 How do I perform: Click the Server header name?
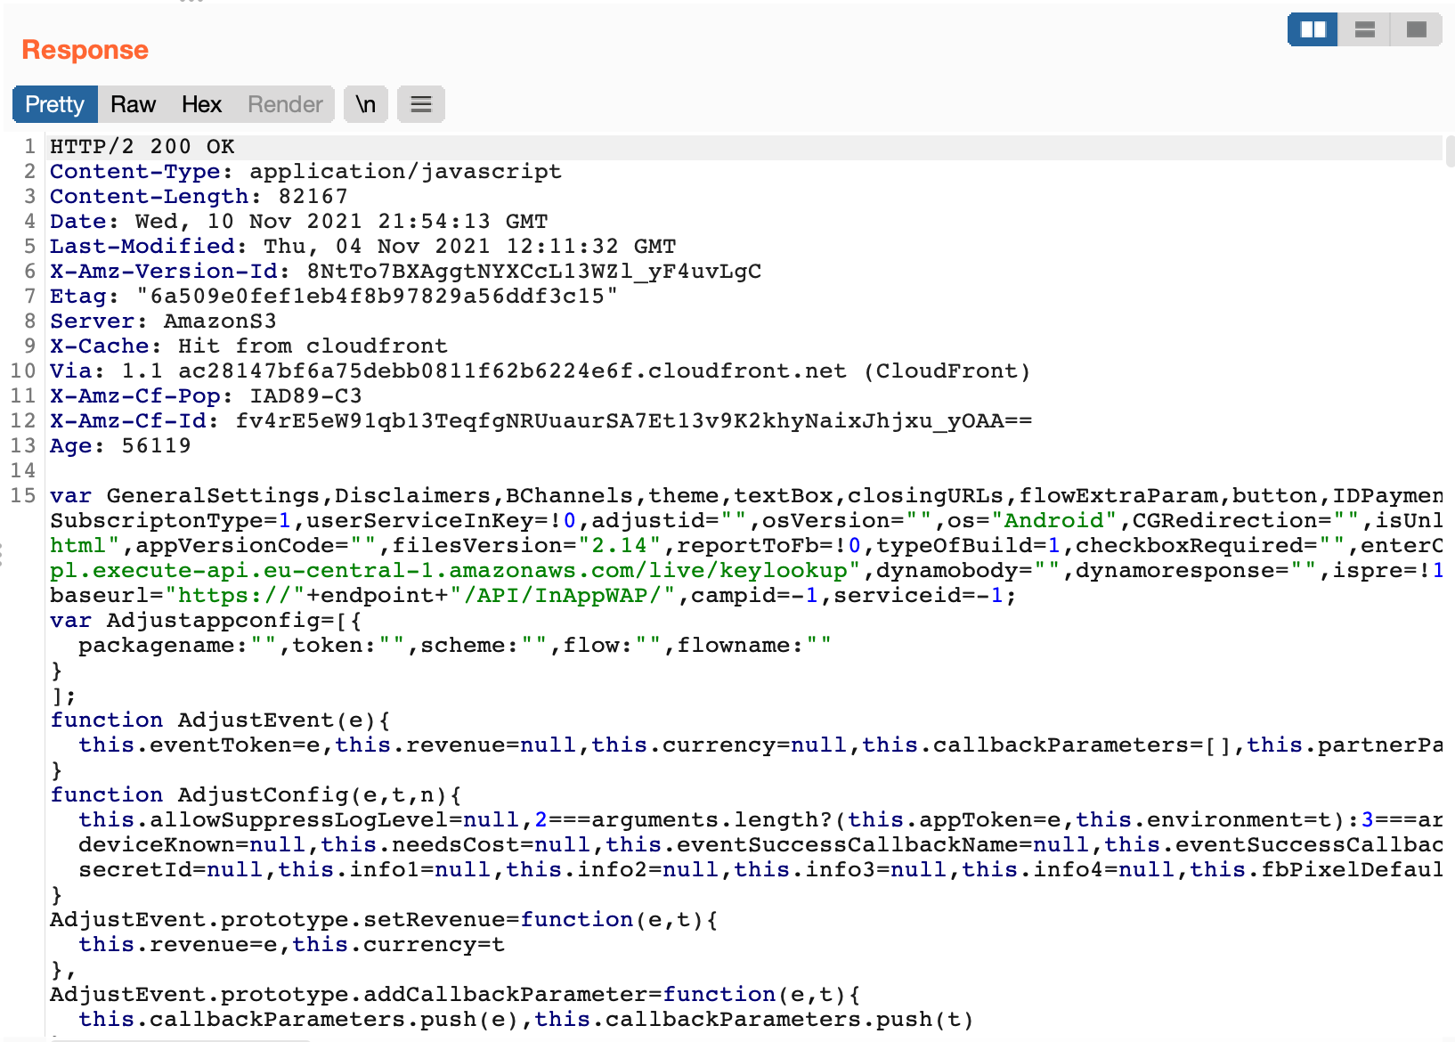click(x=92, y=321)
